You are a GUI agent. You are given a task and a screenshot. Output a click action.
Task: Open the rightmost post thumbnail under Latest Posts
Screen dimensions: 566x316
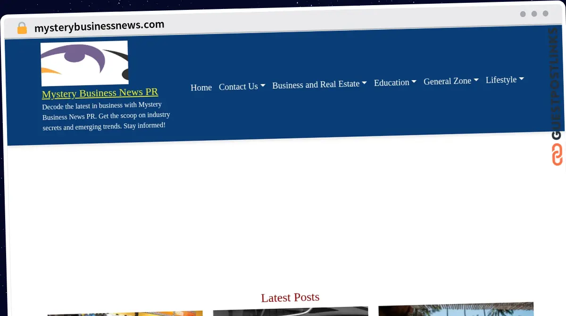(x=456, y=309)
